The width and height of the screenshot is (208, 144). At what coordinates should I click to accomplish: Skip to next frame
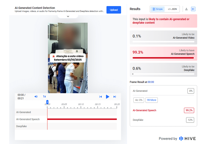[115, 97]
